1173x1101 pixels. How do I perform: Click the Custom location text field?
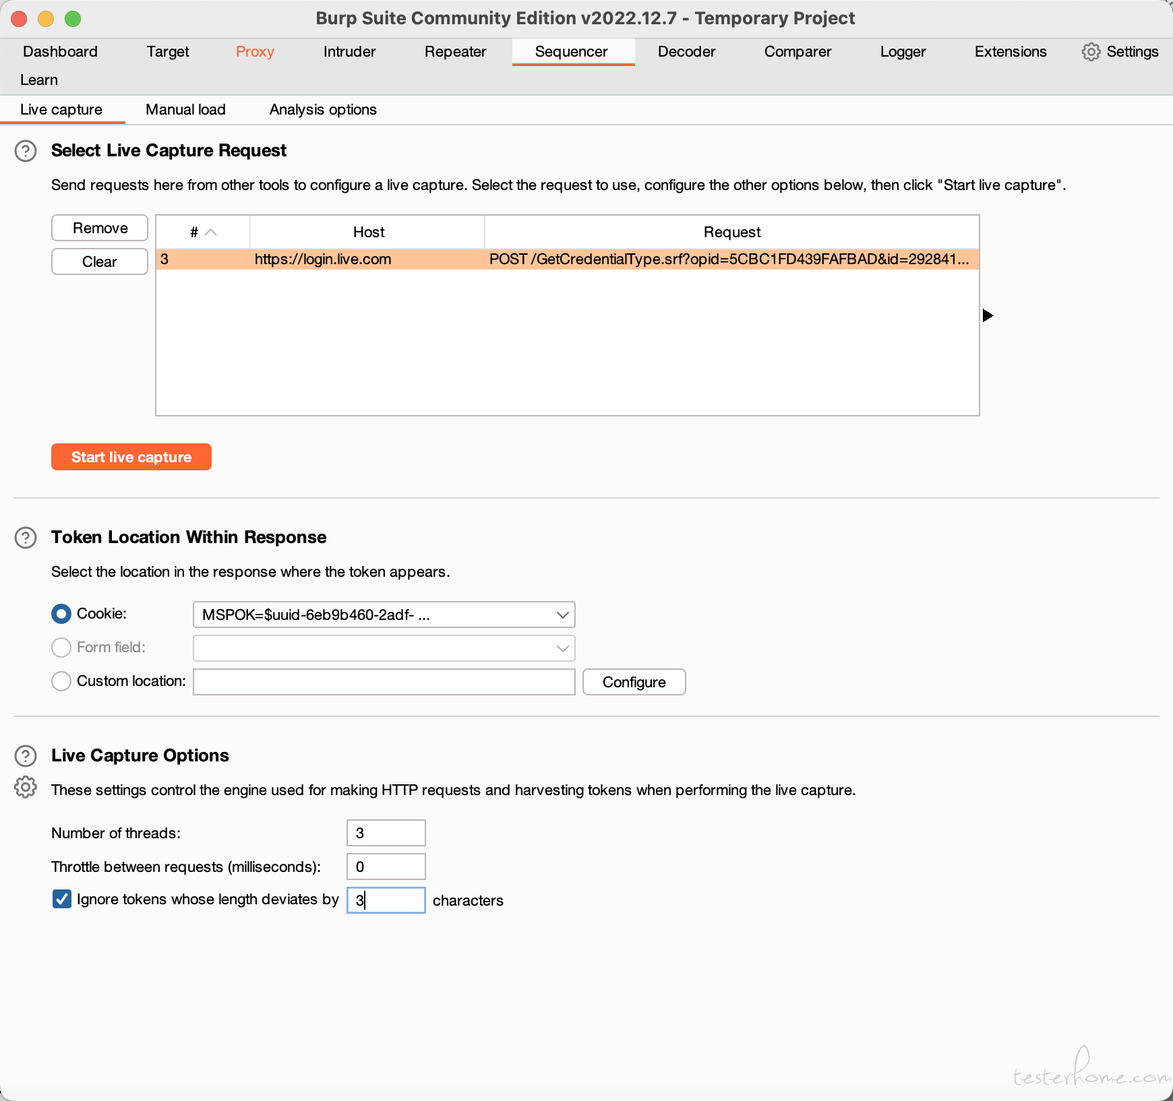coord(384,682)
